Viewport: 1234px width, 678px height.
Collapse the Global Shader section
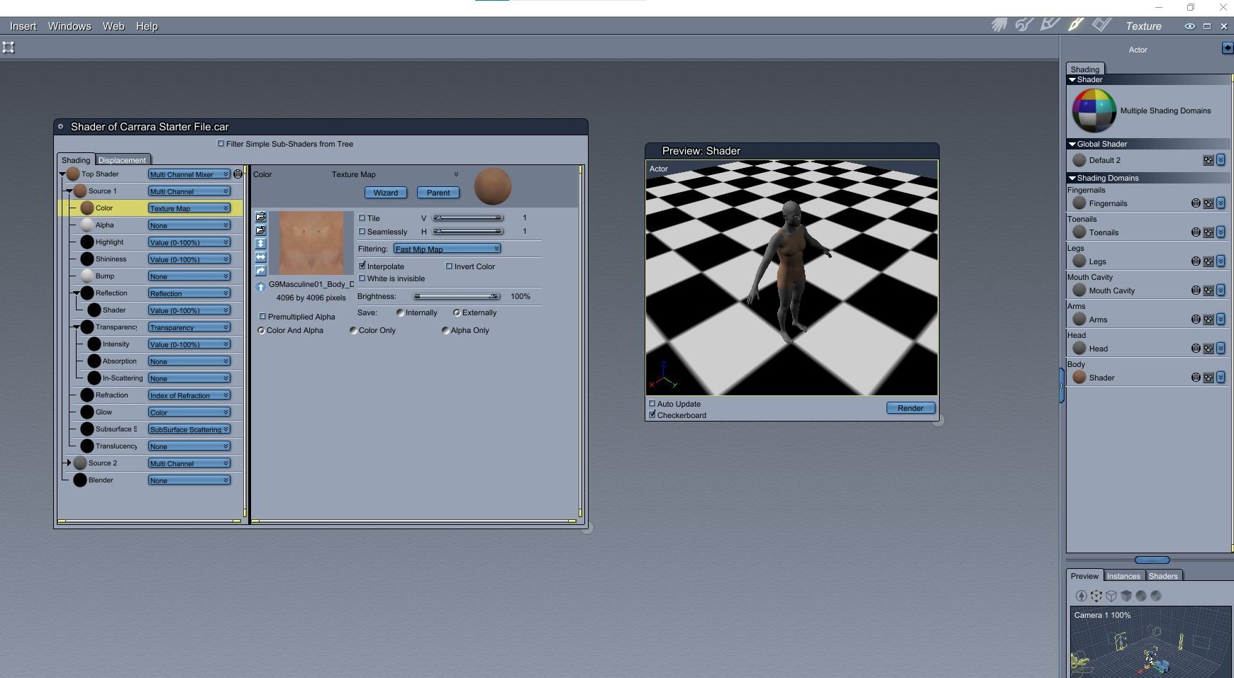tap(1072, 144)
